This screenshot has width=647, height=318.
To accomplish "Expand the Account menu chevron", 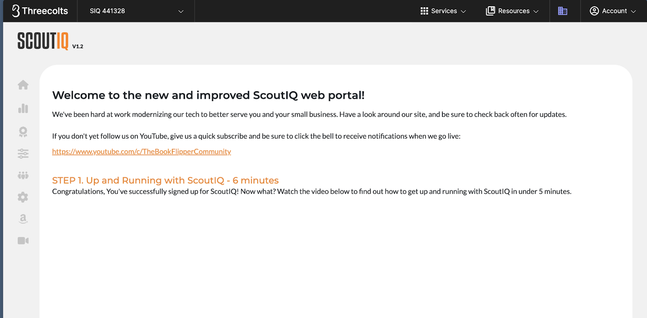I will point(633,11).
